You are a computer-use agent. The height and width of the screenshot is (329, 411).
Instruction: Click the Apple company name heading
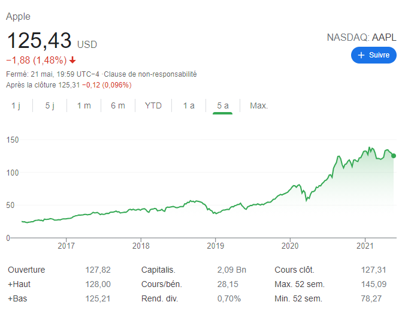18,17
